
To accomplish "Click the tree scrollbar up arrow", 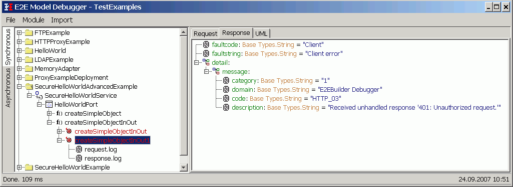I will coord(184,32).
